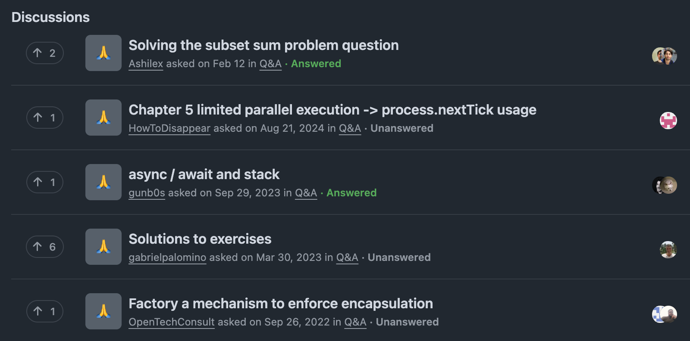This screenshot has width=690, height=341.
Task: Click the 🙏 icon next to async / await topic
Action: click(103, 182)
